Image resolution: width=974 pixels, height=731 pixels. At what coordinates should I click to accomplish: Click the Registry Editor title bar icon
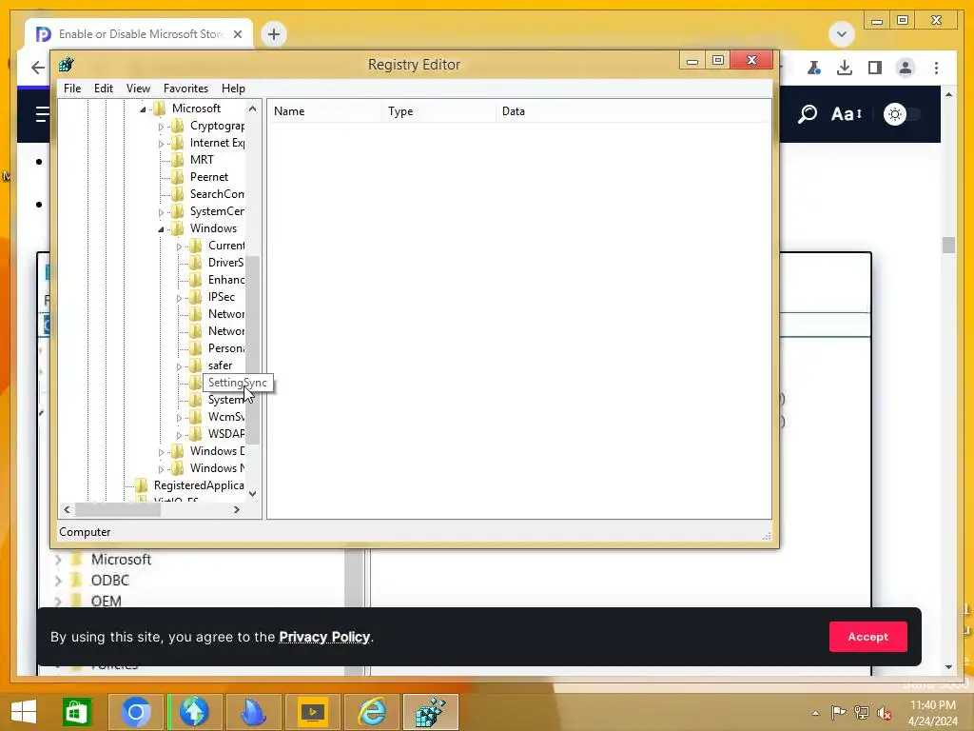point(66,64)
